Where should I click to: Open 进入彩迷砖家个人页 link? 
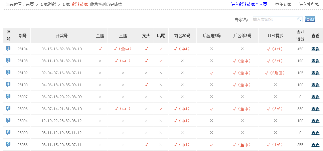(x=249, y=5)
